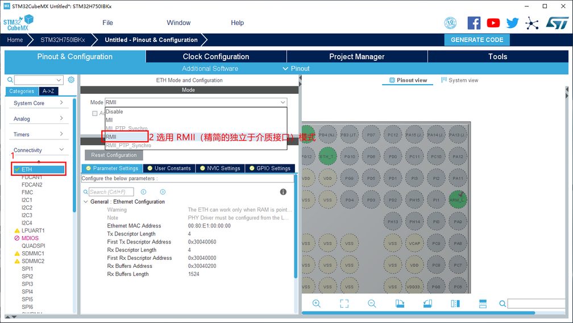Click the GENERATE CODE button
This screenshot has width=573, height=323.
[x=477, y=40]
